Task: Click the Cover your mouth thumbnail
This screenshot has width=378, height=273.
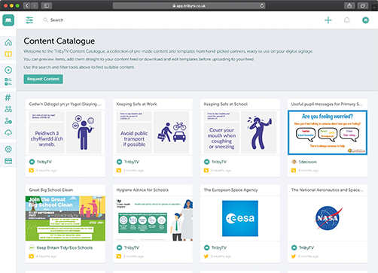Action: coord(240,132)
